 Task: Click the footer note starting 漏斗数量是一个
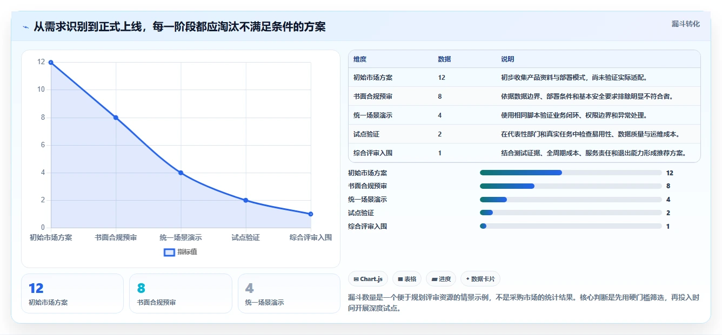(x=524, y=303)
